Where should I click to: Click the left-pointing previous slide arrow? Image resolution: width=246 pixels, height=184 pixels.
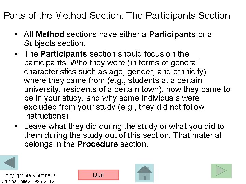9,163
